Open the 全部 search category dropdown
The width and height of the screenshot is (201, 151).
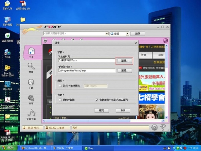[x=127, y=34]
